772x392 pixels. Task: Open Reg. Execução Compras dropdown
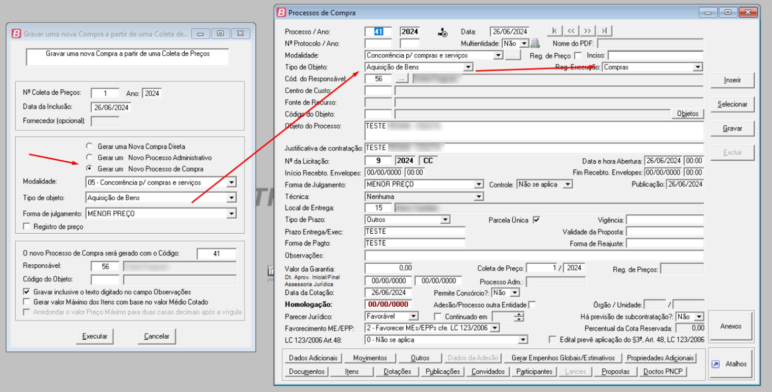click(698, 67)
